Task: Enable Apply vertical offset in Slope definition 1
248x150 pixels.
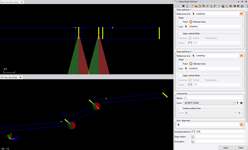Action: pyautogui.click(x=180, y=33)
